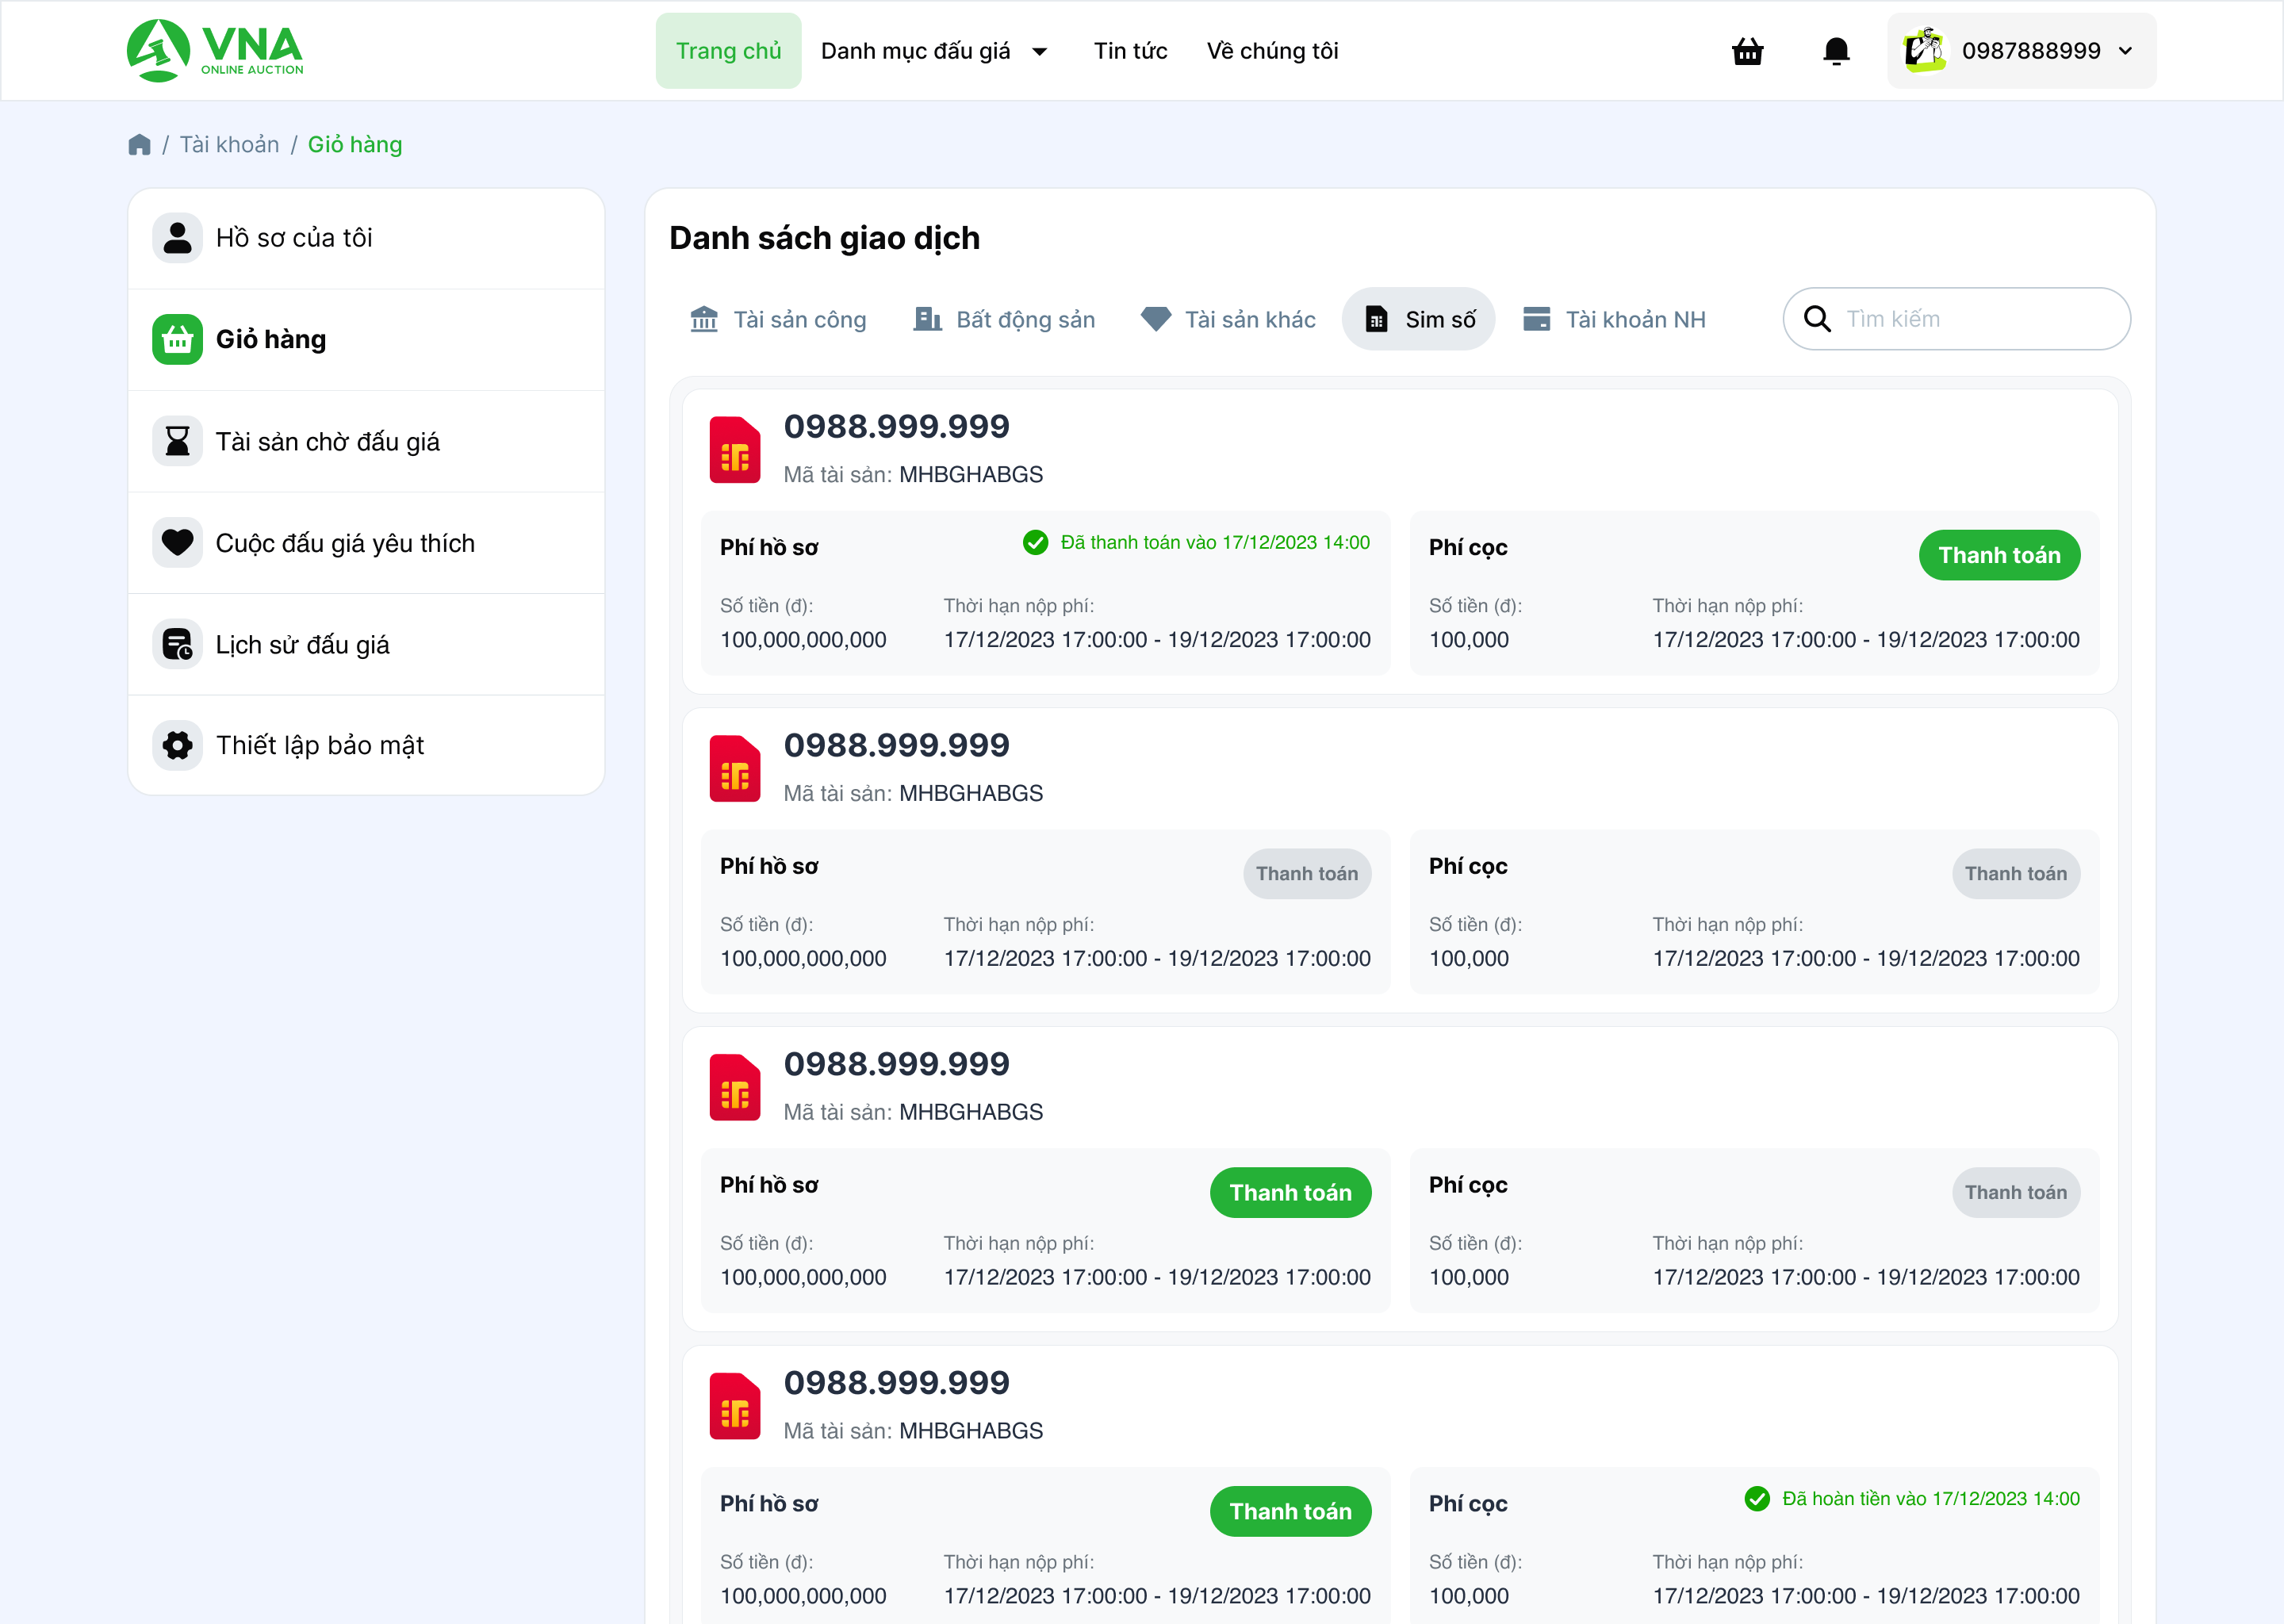Open Lịch sử đấu giá history icon
2284x1624 pixels.
coord(177,644)
